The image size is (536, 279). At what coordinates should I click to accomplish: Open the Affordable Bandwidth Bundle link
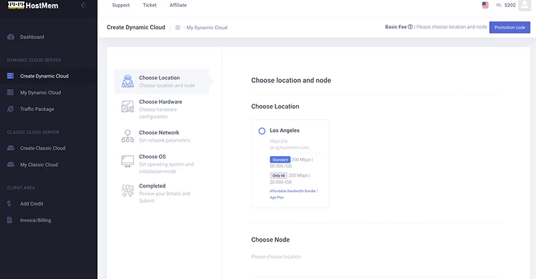click(293, 191)
